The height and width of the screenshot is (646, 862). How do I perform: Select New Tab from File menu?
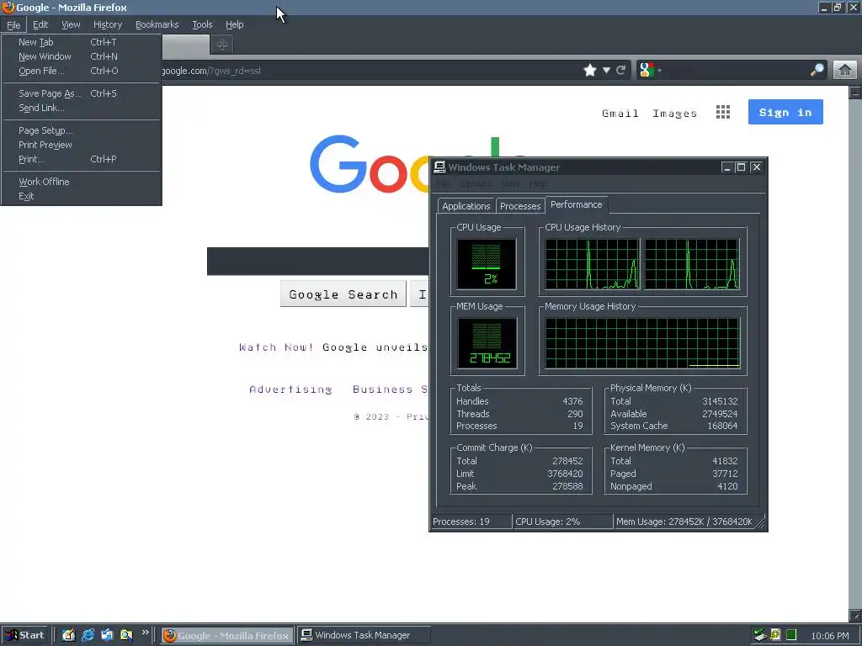(x=82, y=42)
